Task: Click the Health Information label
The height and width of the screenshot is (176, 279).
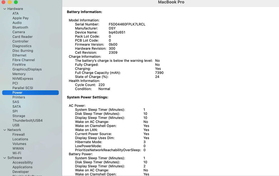Action: (x=84, y=81)
